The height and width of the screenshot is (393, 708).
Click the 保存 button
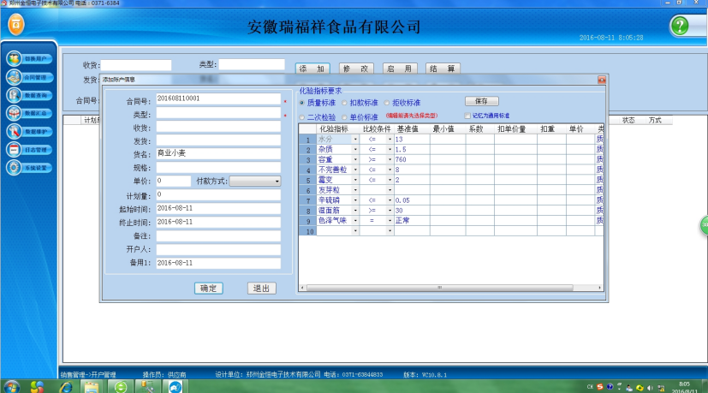pyautogui.click(x=481, y=101)
